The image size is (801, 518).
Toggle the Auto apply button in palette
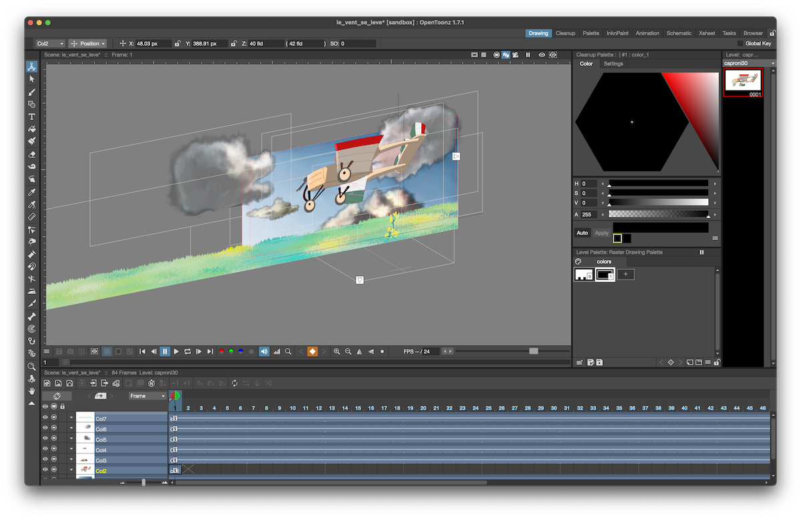coord(582,233)
